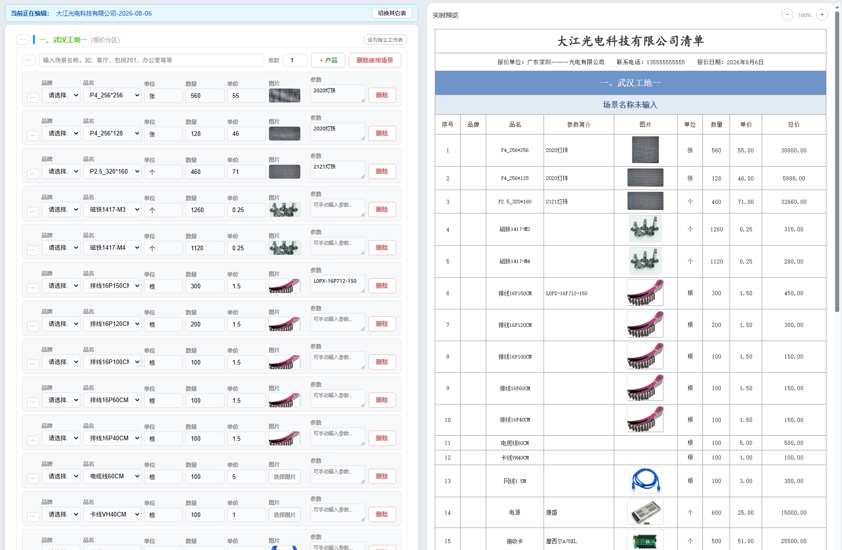Delete the P4_256*256 product row
Screen dimensions: 842x550
pyautogui.click(x=382, y=95)
